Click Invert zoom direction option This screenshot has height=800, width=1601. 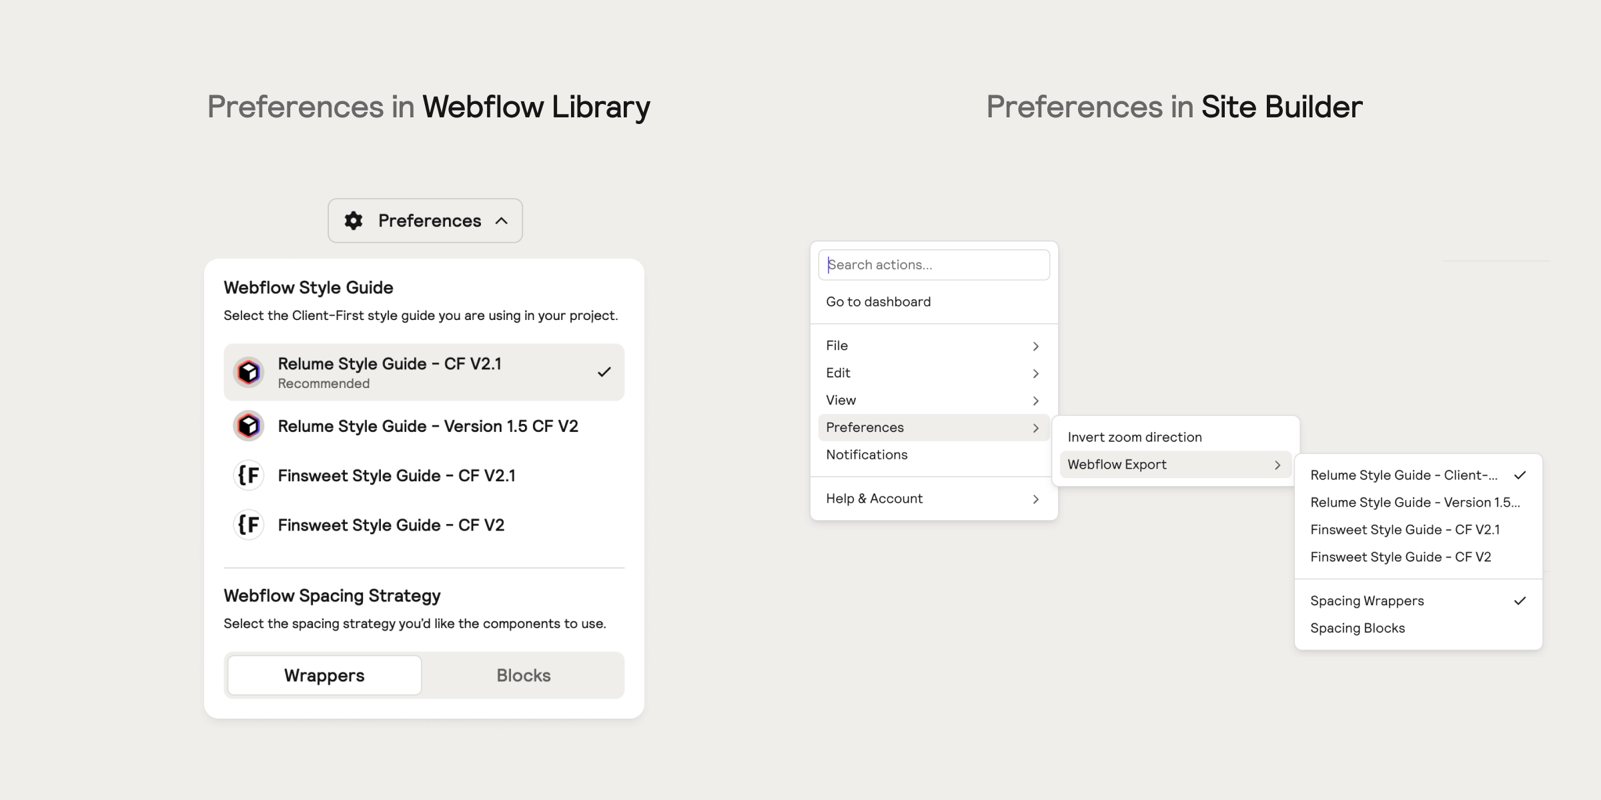pyautogui.click(x=1135, y=437)
